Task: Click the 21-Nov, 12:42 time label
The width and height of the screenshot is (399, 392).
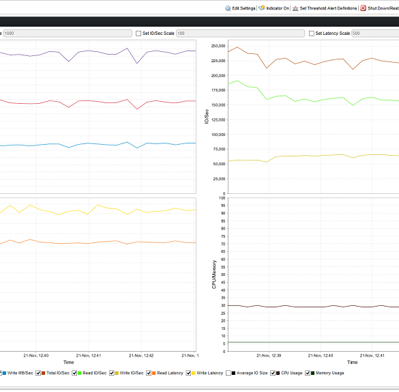Action: (x=141, y=356)
